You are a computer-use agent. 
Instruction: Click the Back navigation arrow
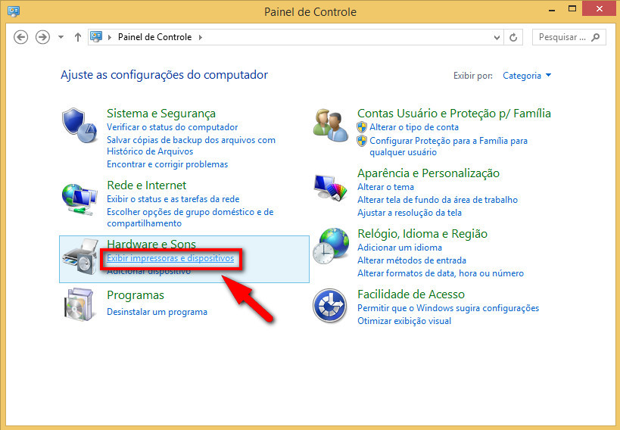[21, 37]
